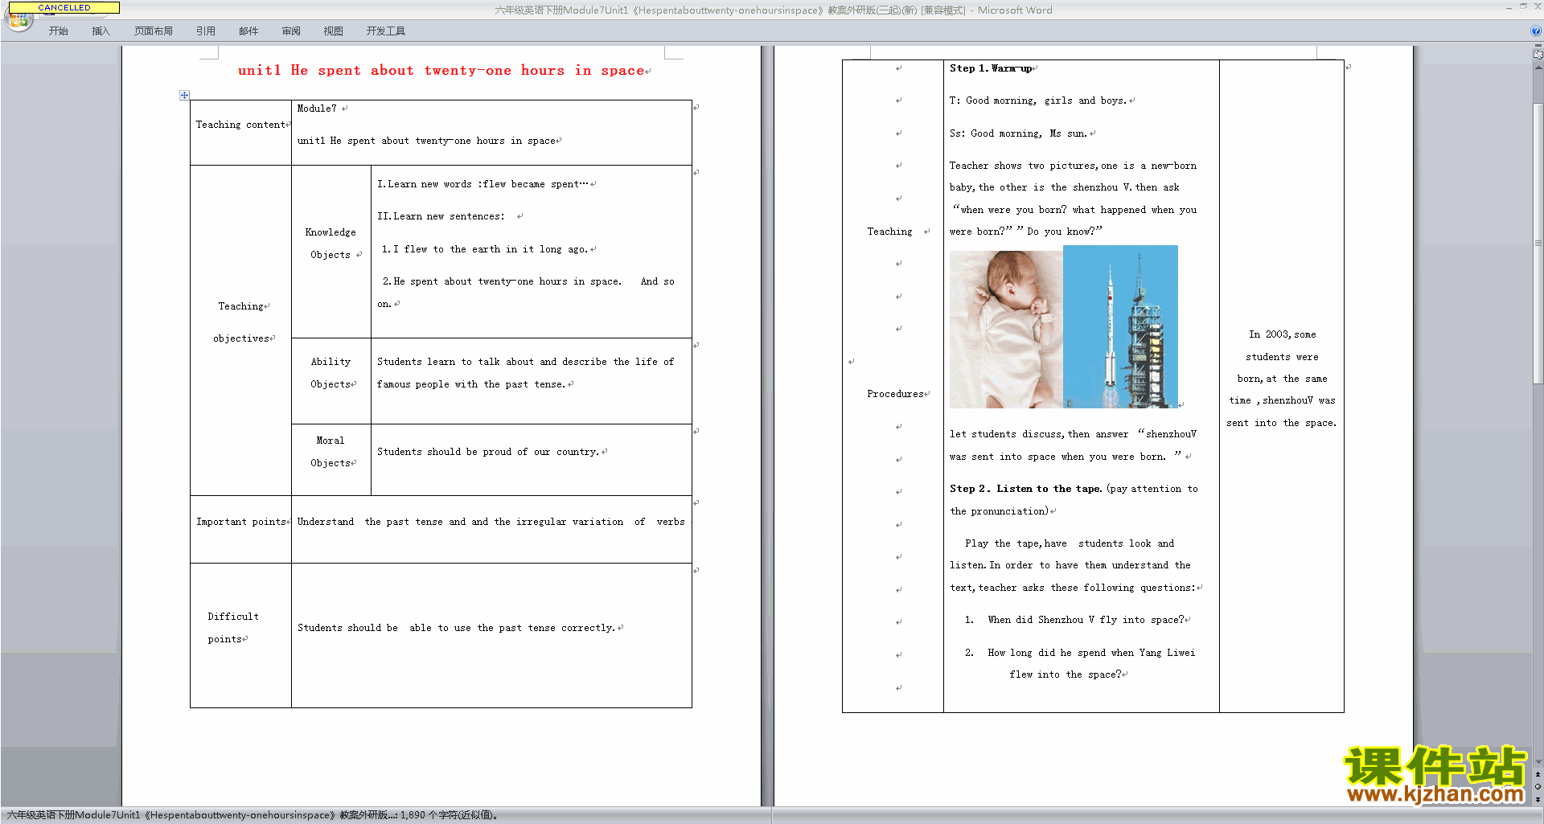Click 'T: Good morning, girls and boys.'

(1038, 100)
